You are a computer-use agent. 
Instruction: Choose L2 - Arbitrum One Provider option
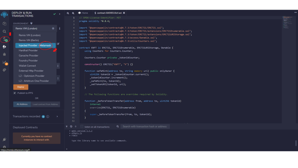pos(34,81)
